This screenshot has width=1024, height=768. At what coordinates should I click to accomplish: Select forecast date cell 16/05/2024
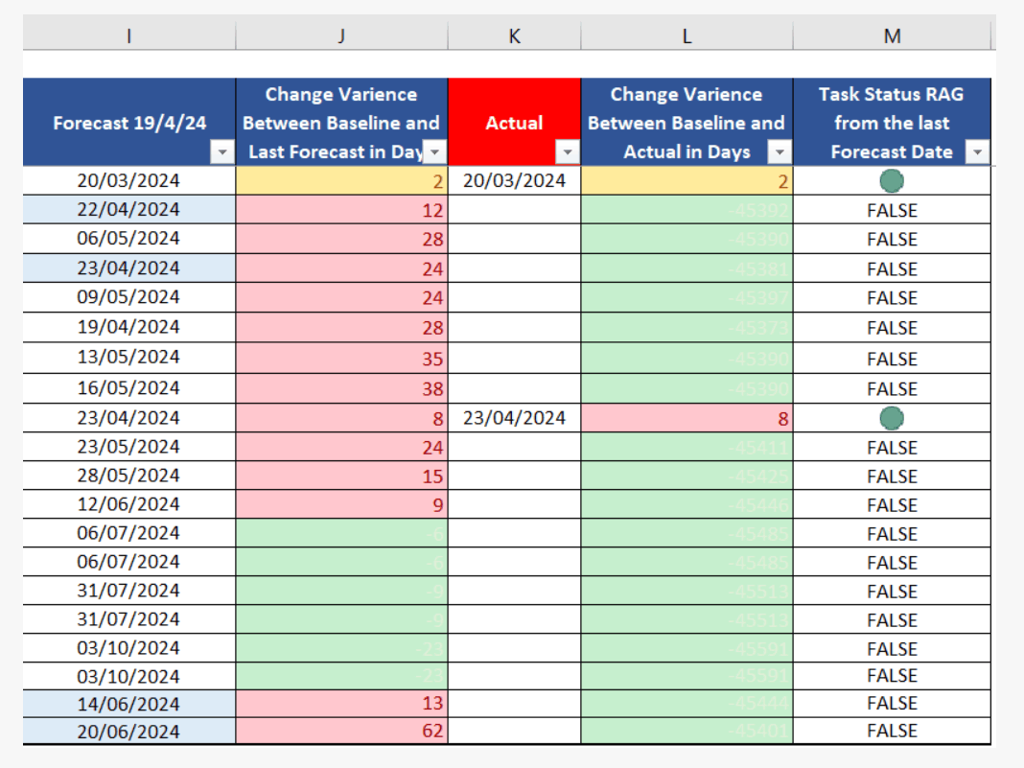click(129, 388)
